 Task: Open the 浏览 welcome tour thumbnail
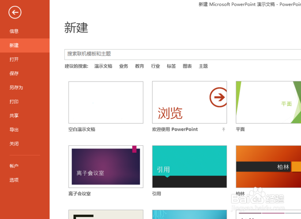189,102
